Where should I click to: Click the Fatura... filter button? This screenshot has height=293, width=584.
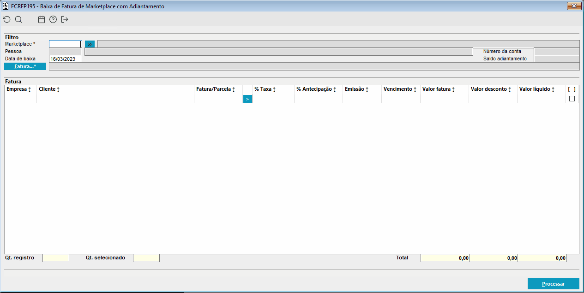coord(25,66)
